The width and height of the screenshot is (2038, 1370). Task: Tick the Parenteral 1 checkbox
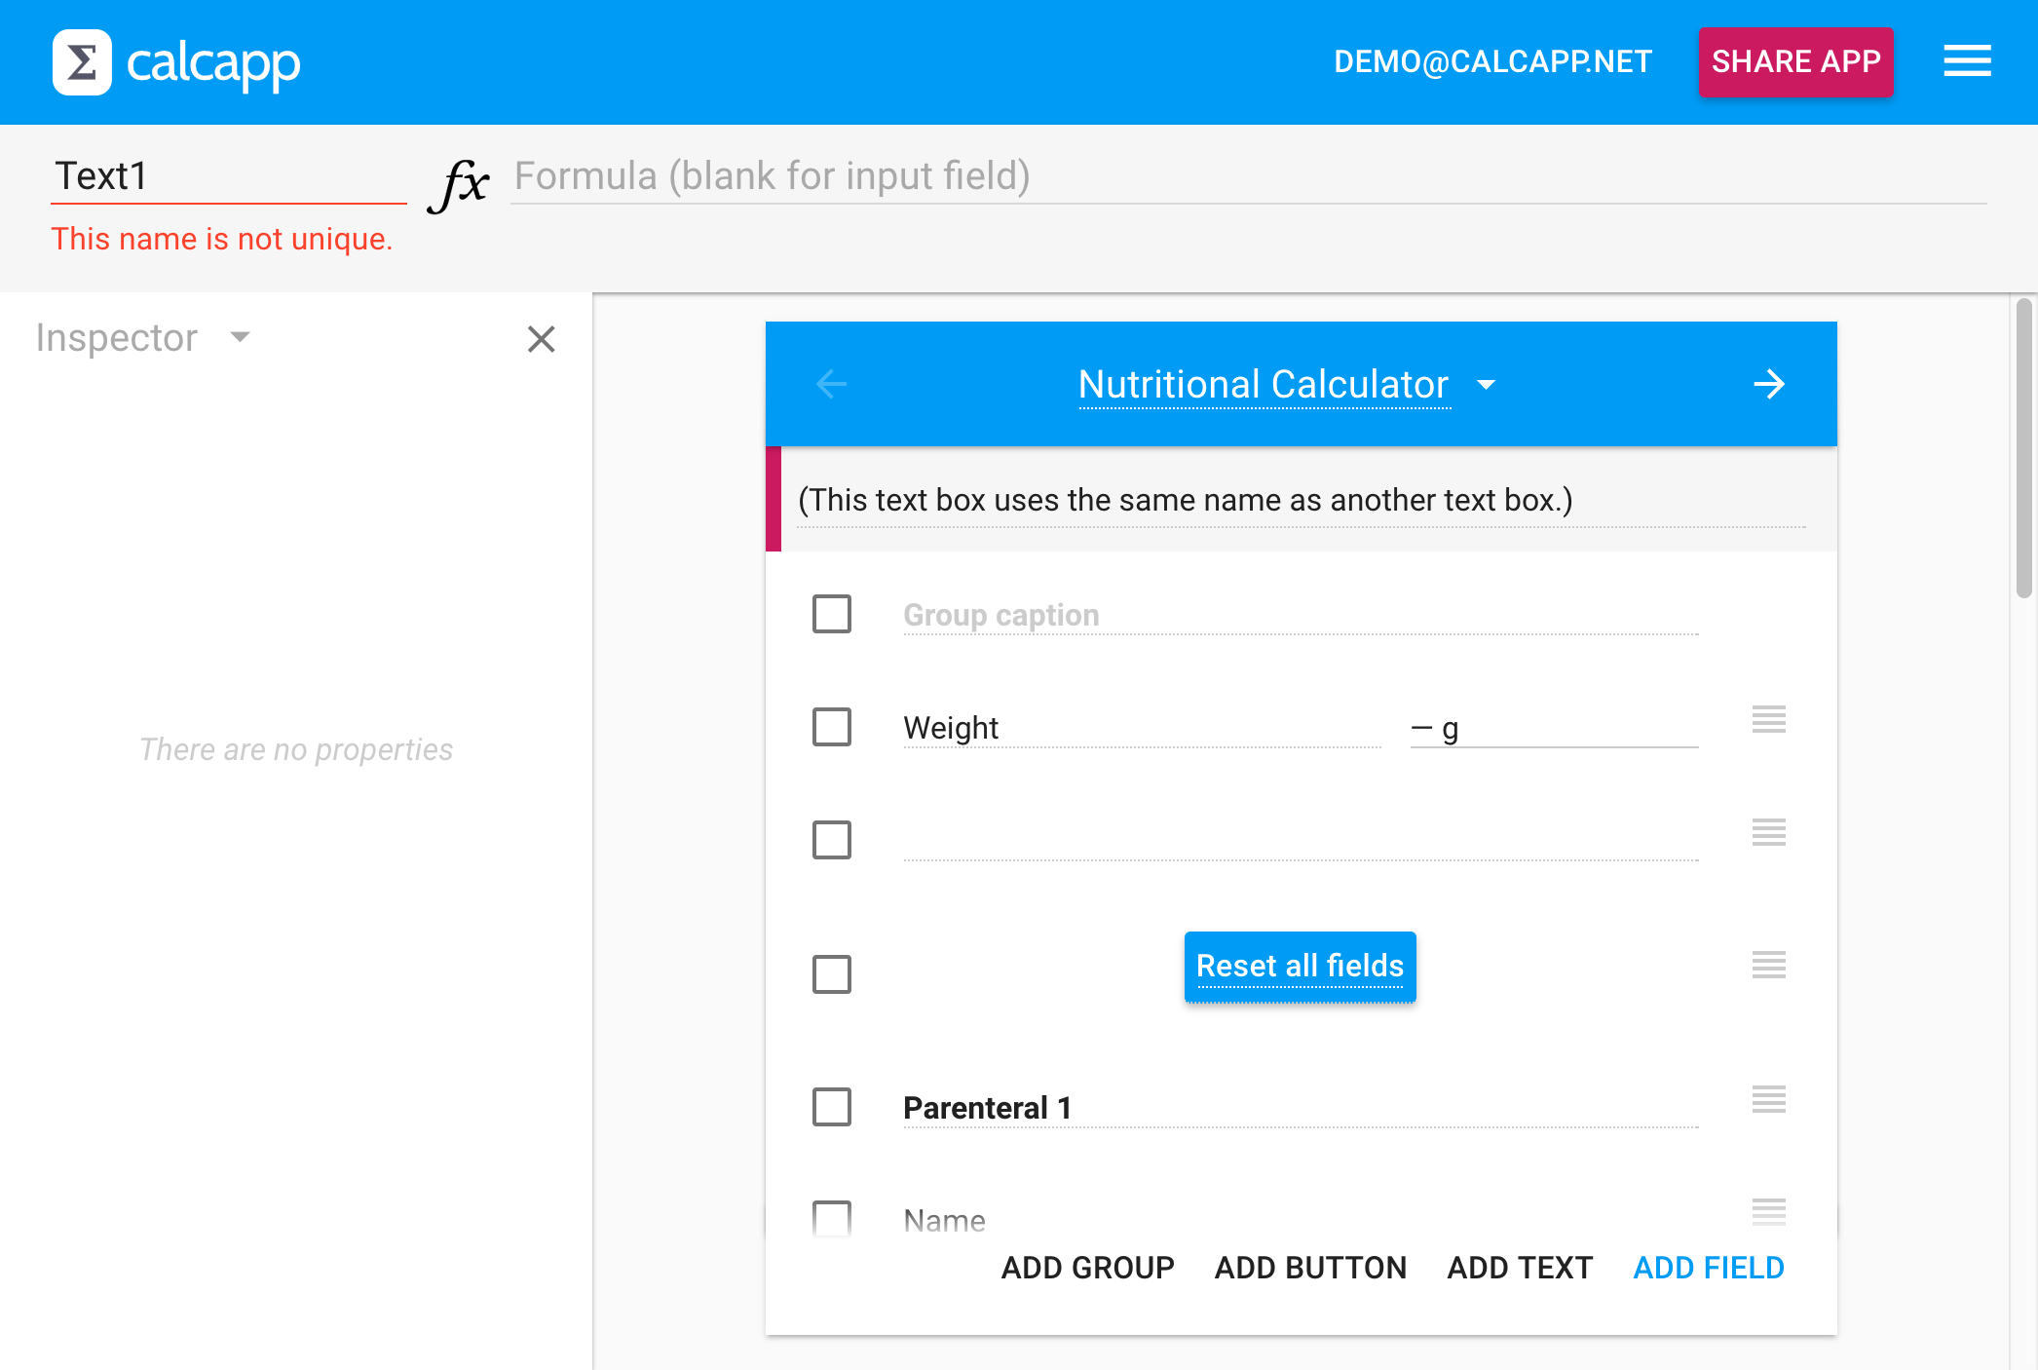pos(832,1107)
